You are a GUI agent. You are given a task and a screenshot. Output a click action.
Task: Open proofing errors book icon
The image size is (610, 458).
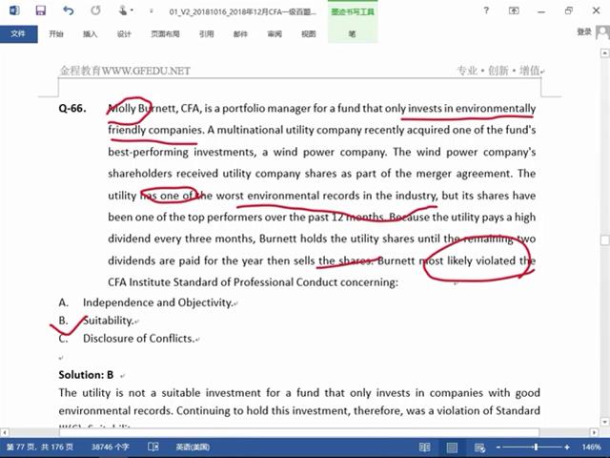click(153, 448)
